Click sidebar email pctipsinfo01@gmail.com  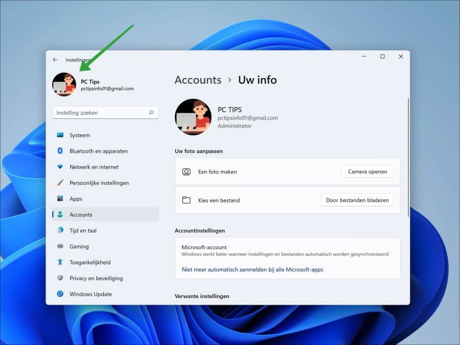107,88
